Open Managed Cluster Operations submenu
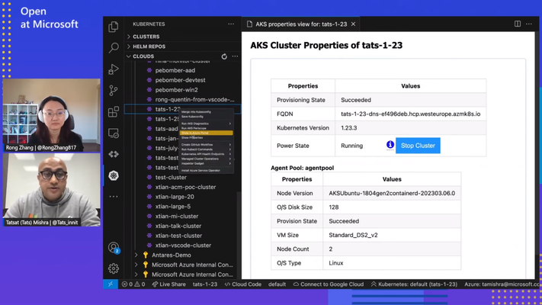The width and height of the screenshot is (542, 305). 206,159
